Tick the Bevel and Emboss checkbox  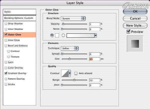coord(6,46)
